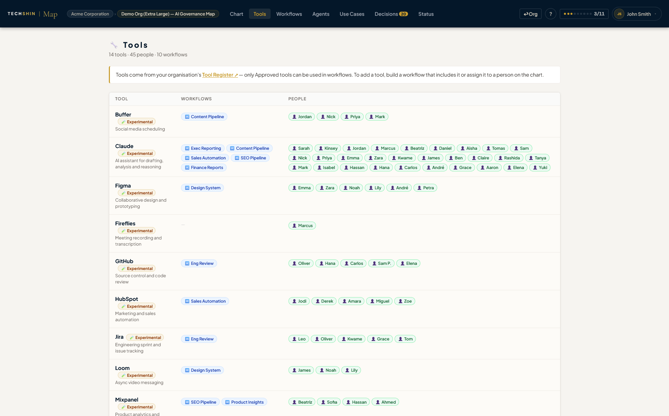The width and height of the screenshot is (669, 416).
Task: Open Decisions tab with 20 badge
Action: pos(391,14)
